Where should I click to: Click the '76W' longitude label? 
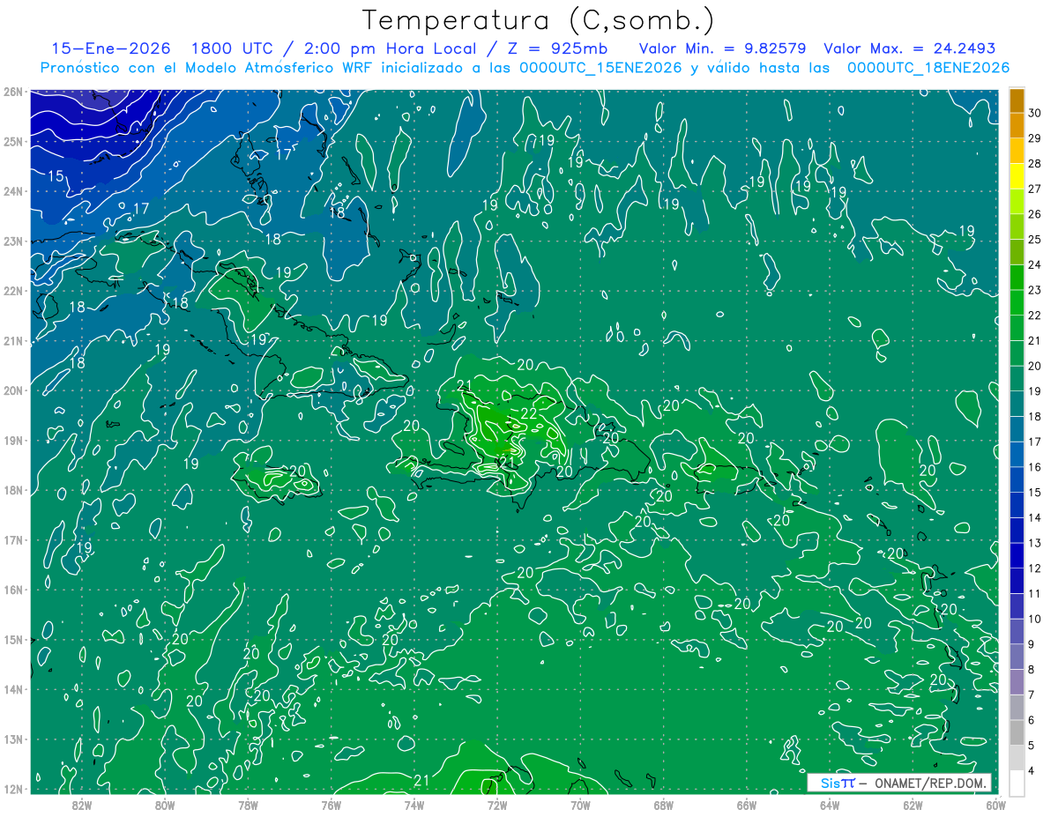pyautogui.click(x=331, y=806)
